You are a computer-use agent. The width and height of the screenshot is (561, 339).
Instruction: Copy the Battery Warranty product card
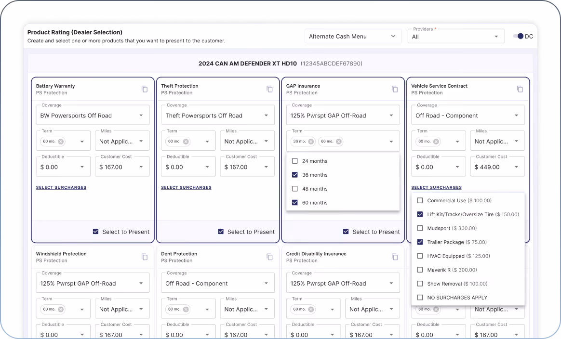(x=145, y=89)
